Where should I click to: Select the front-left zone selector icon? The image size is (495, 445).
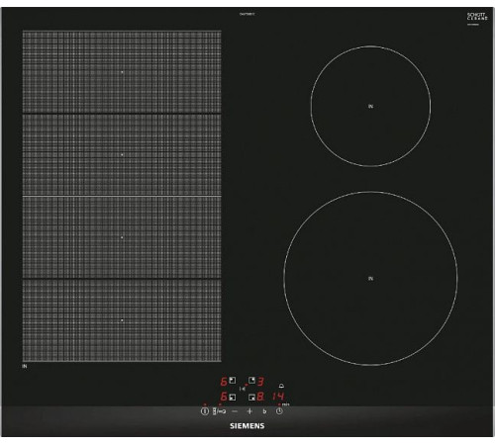[x=233, y=397]
